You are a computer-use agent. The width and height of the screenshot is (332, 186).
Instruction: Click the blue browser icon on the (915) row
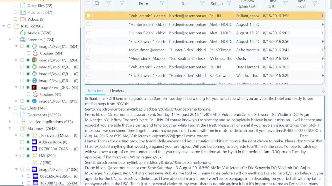pyautogui.click(x=34, y=101)
